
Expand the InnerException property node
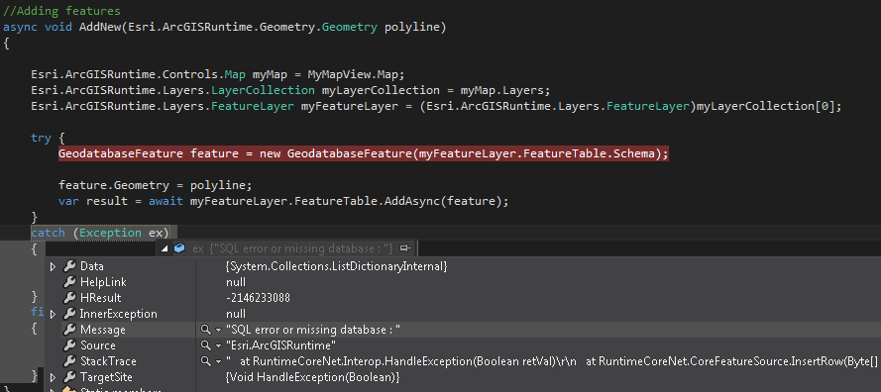coord(54,314)
